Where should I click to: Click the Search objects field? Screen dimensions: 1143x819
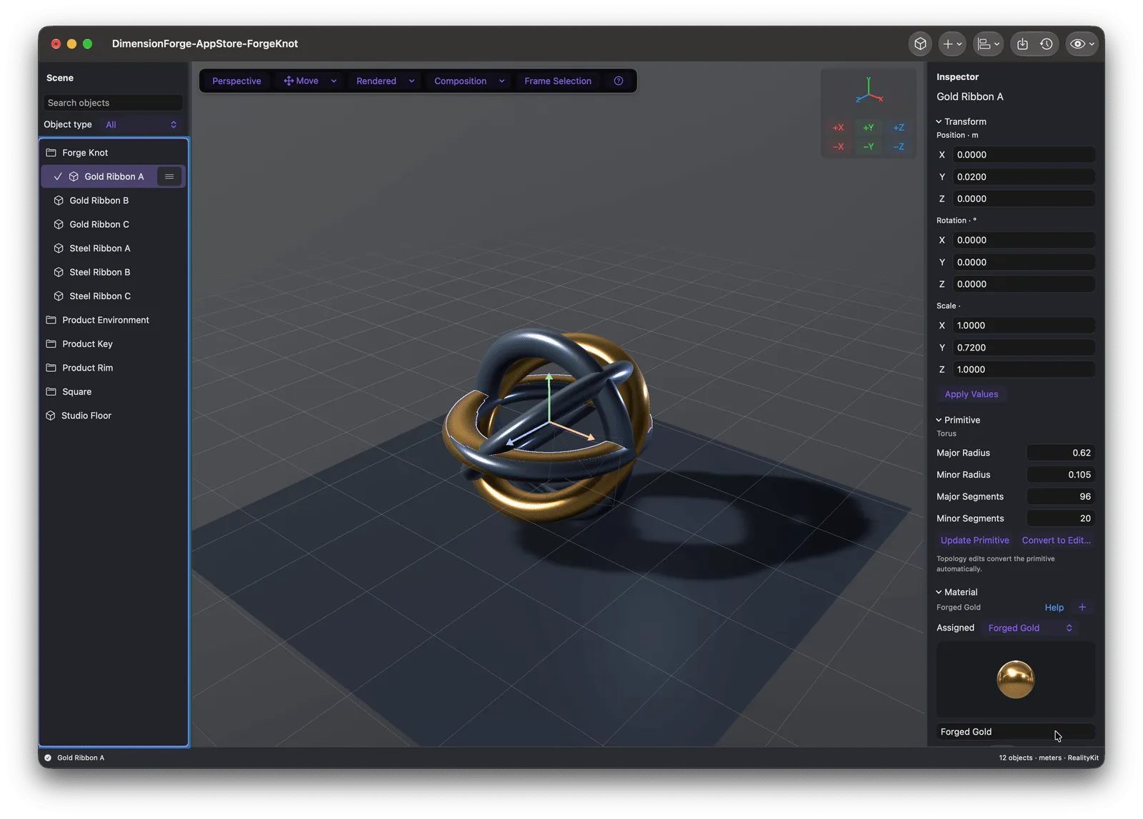[113, 103]
